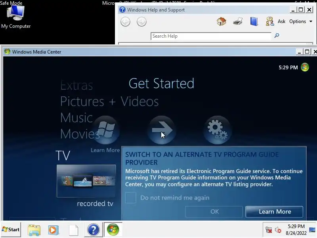Image resolution: width=317 pixels, height=238 pixels.
Task: Click the Windows Media Center title bar icon
Action: click(x=7, y=52)
